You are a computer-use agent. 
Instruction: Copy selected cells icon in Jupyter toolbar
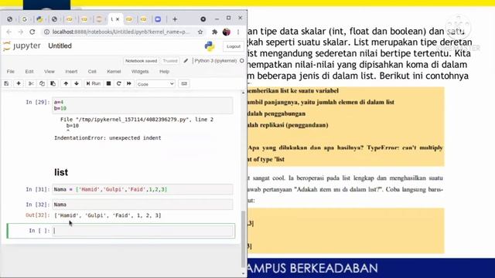click(x=42, y=83)
